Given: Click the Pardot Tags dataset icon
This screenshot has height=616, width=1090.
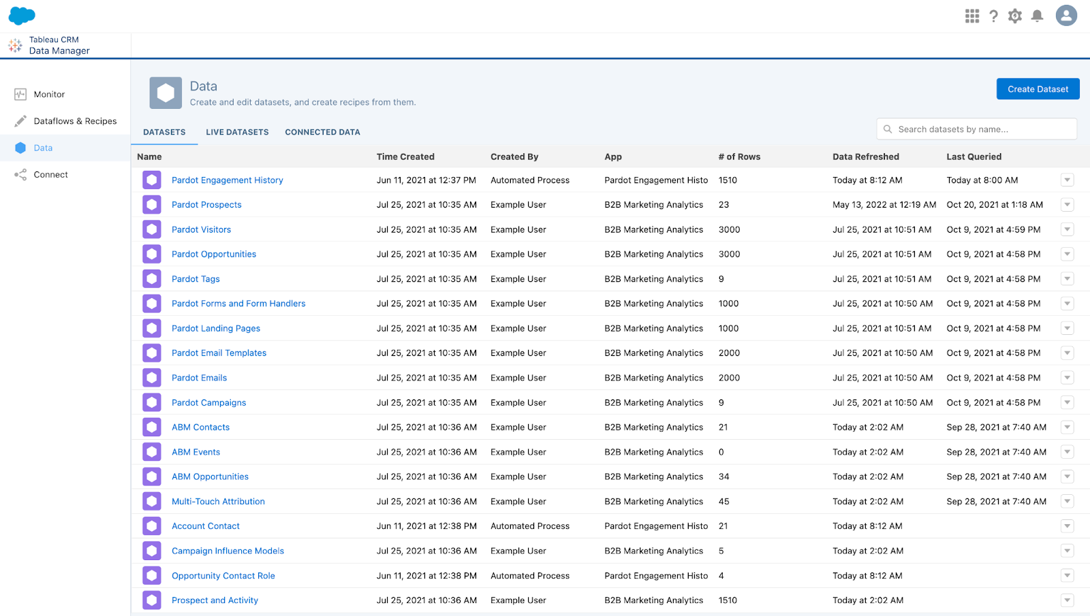Looking at the screenshot, I should tap(152, 279).
